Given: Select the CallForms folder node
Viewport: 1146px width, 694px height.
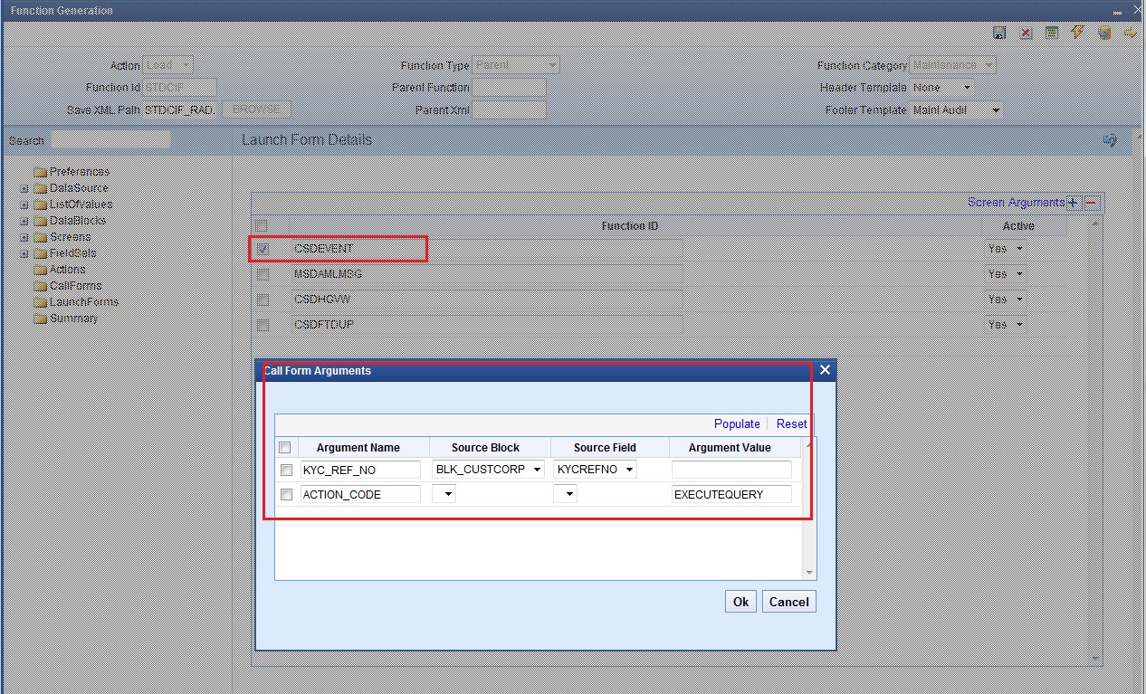Looking at the screenshot, I should 68,286.
